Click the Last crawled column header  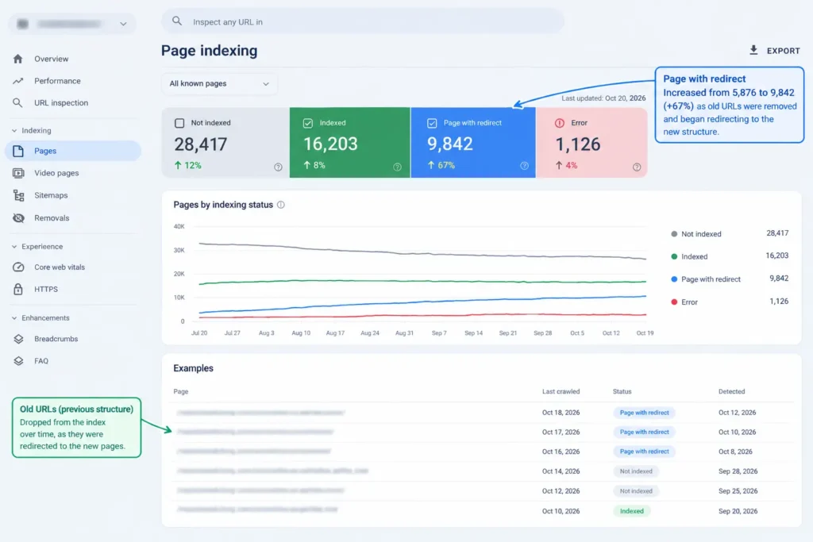pos(561,392)
